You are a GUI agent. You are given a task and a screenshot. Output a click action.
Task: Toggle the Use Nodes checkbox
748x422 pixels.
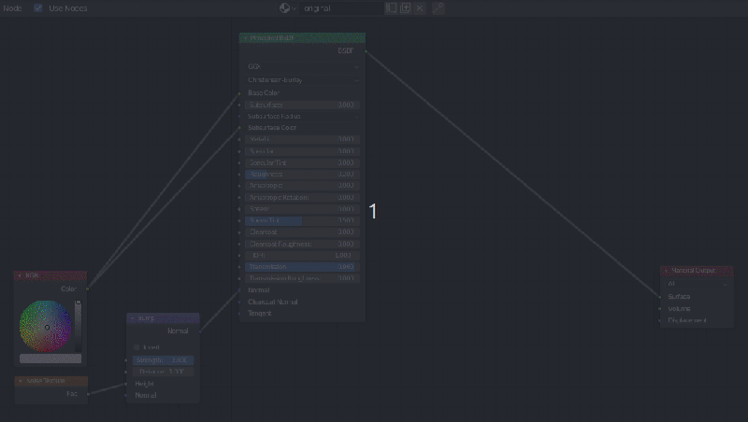tap(38, 8)
